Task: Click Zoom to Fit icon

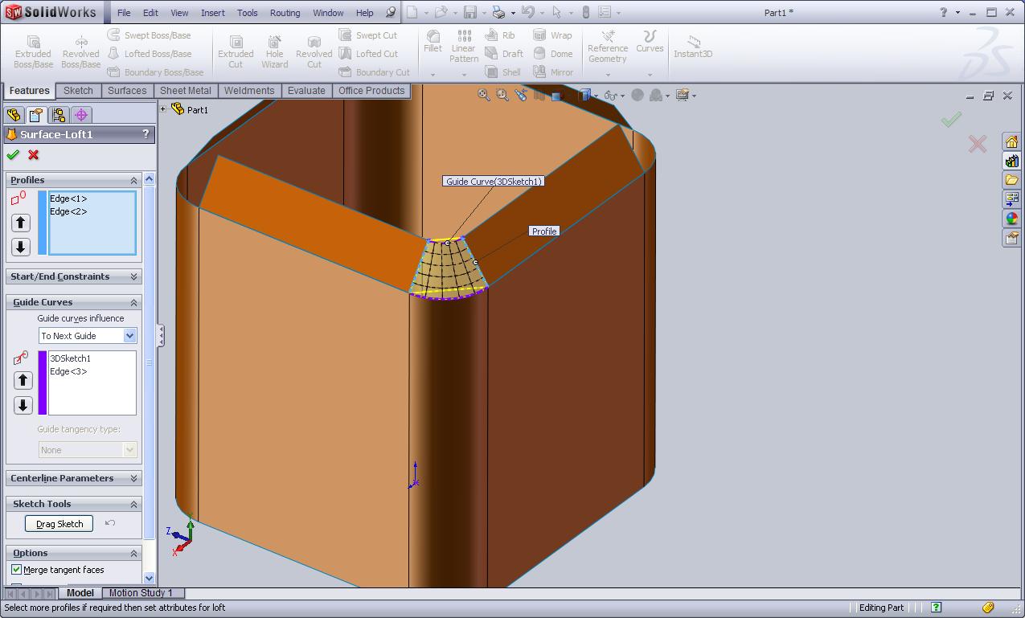Action: [x=484, y=95]
